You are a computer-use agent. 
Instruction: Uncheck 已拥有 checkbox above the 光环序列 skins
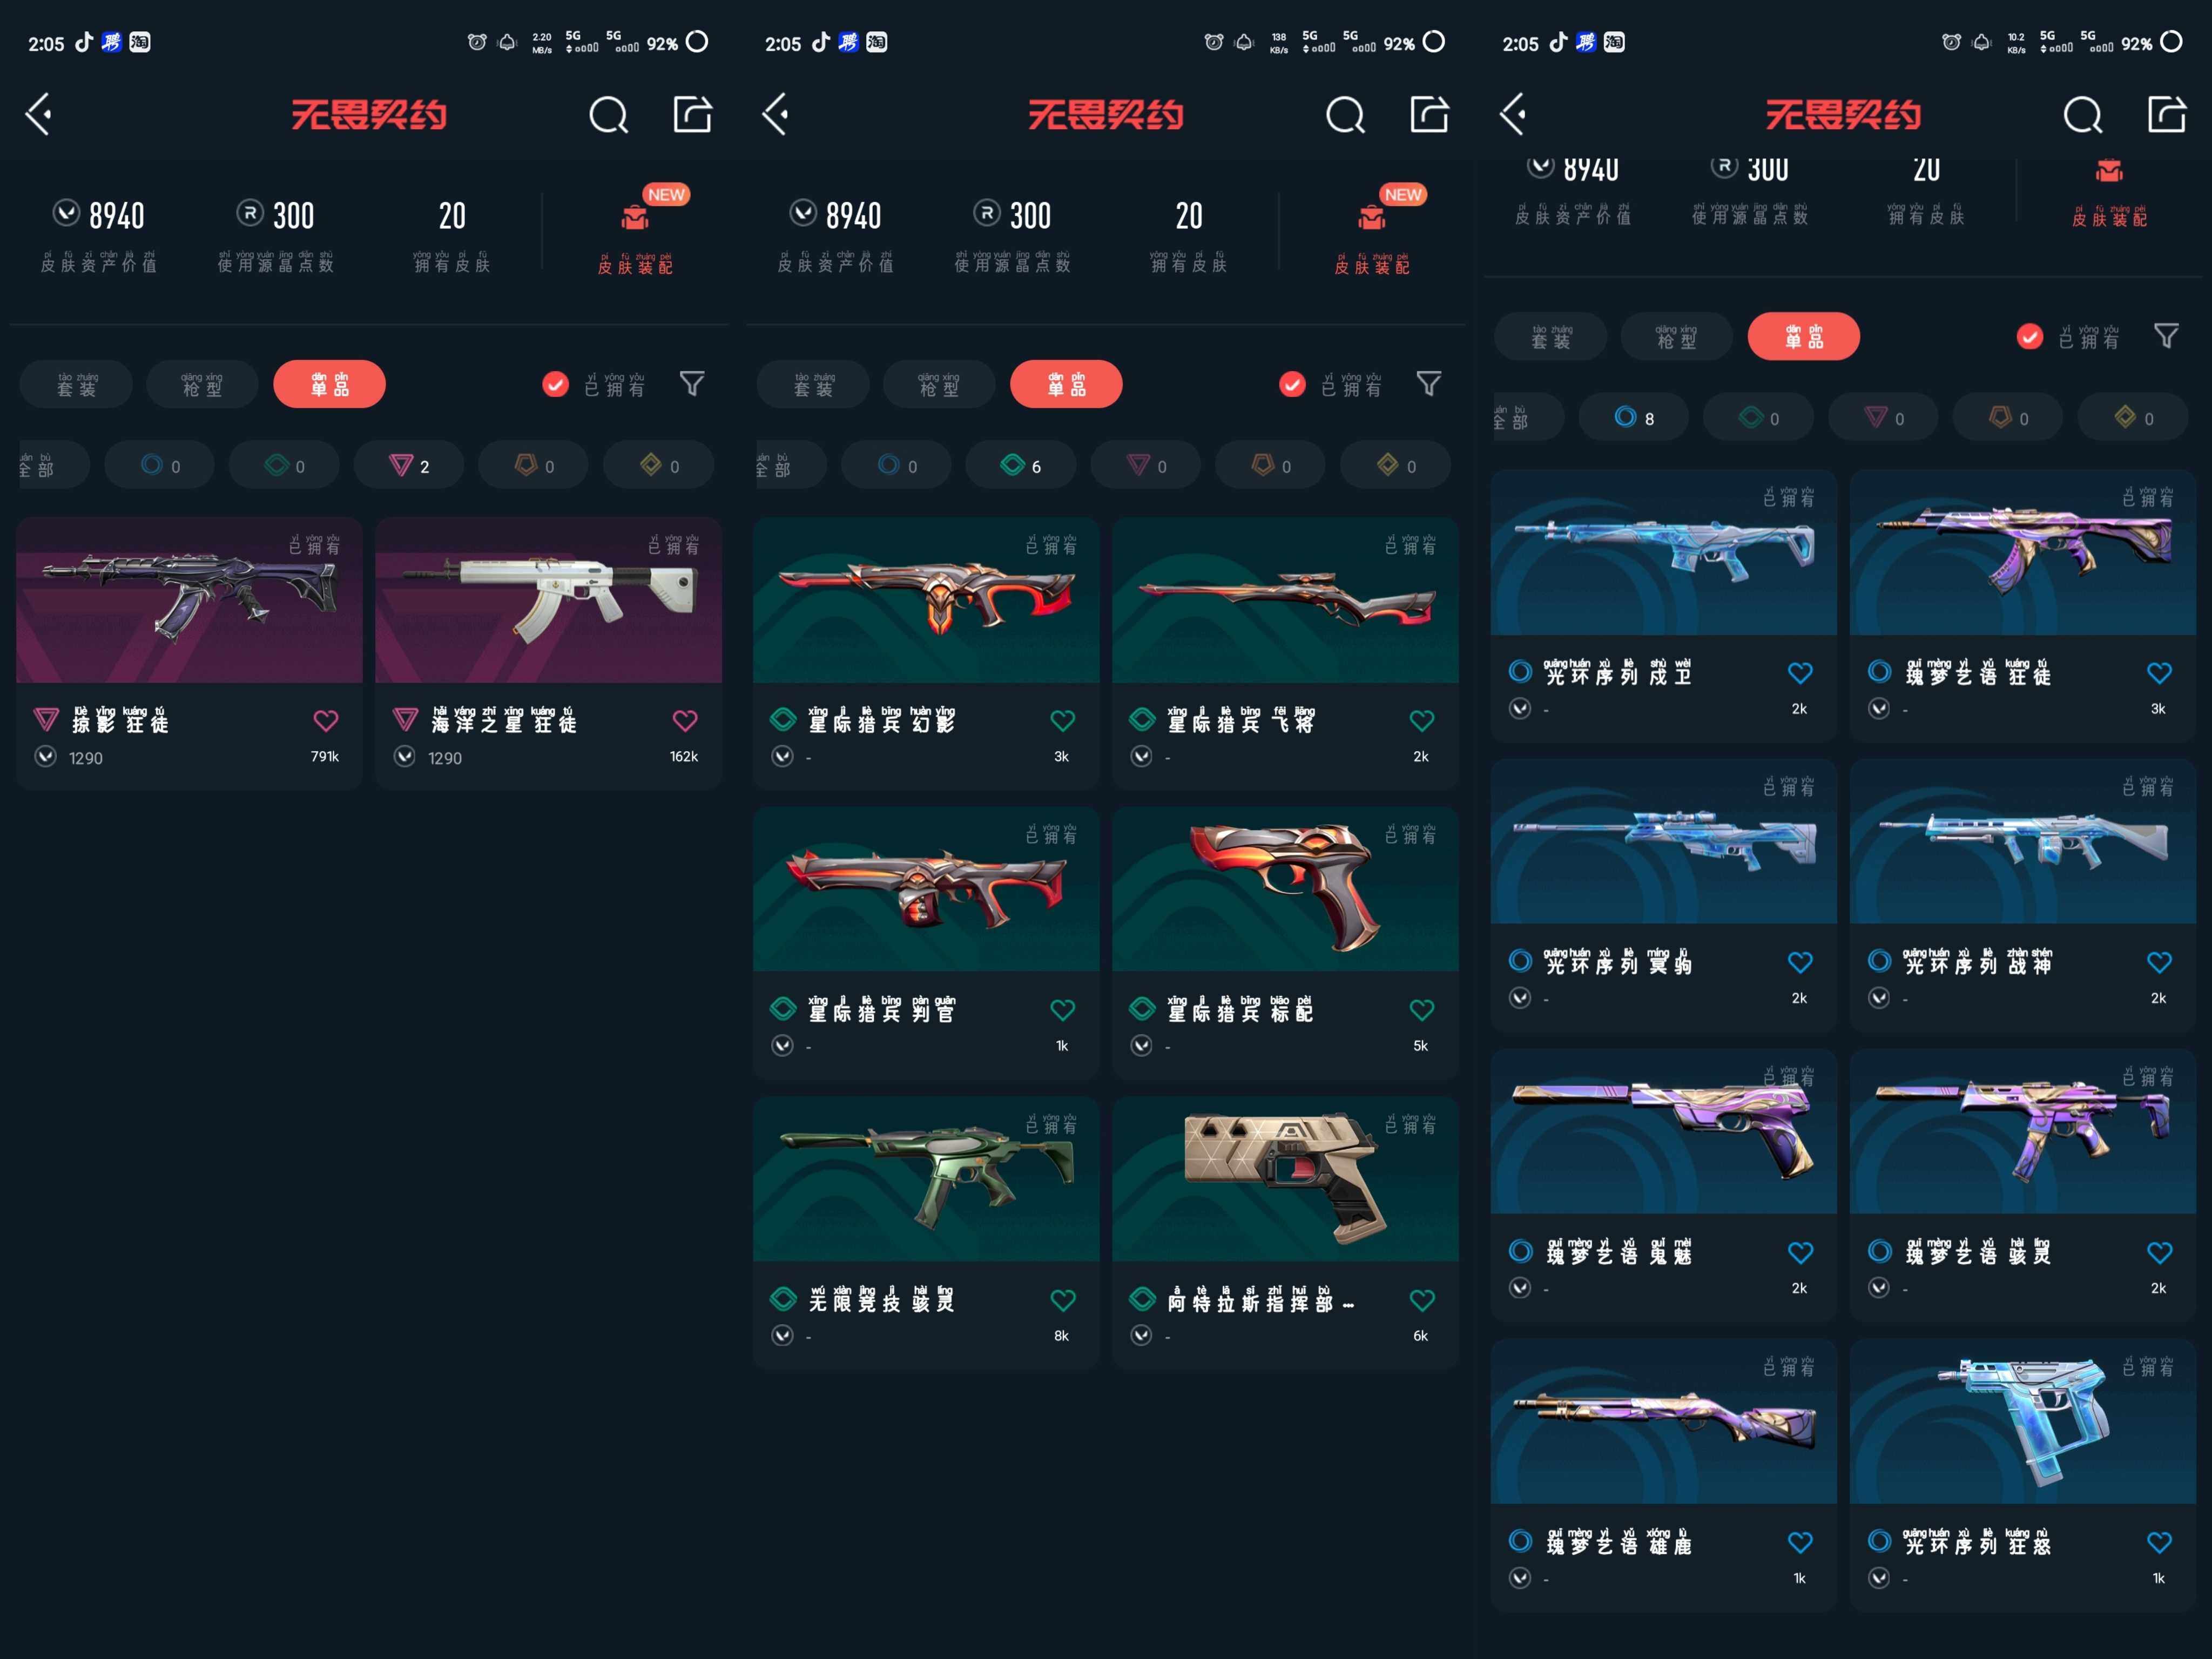tap(2029, 337)
